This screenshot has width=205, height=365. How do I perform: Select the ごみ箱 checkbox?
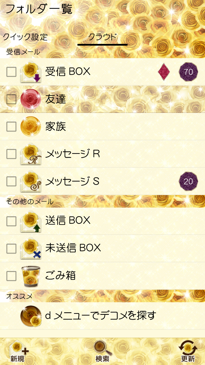coord(11,276)
